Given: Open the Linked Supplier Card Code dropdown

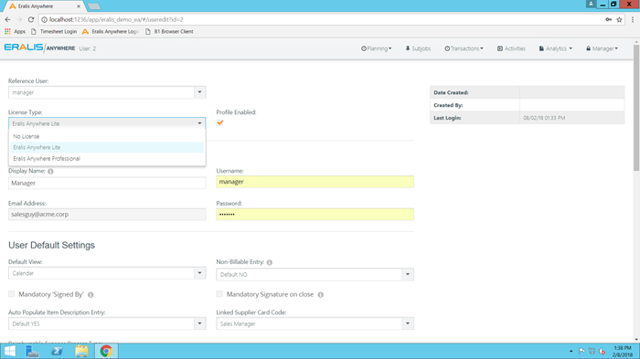Looking at the screenshot, I should 408,323.
